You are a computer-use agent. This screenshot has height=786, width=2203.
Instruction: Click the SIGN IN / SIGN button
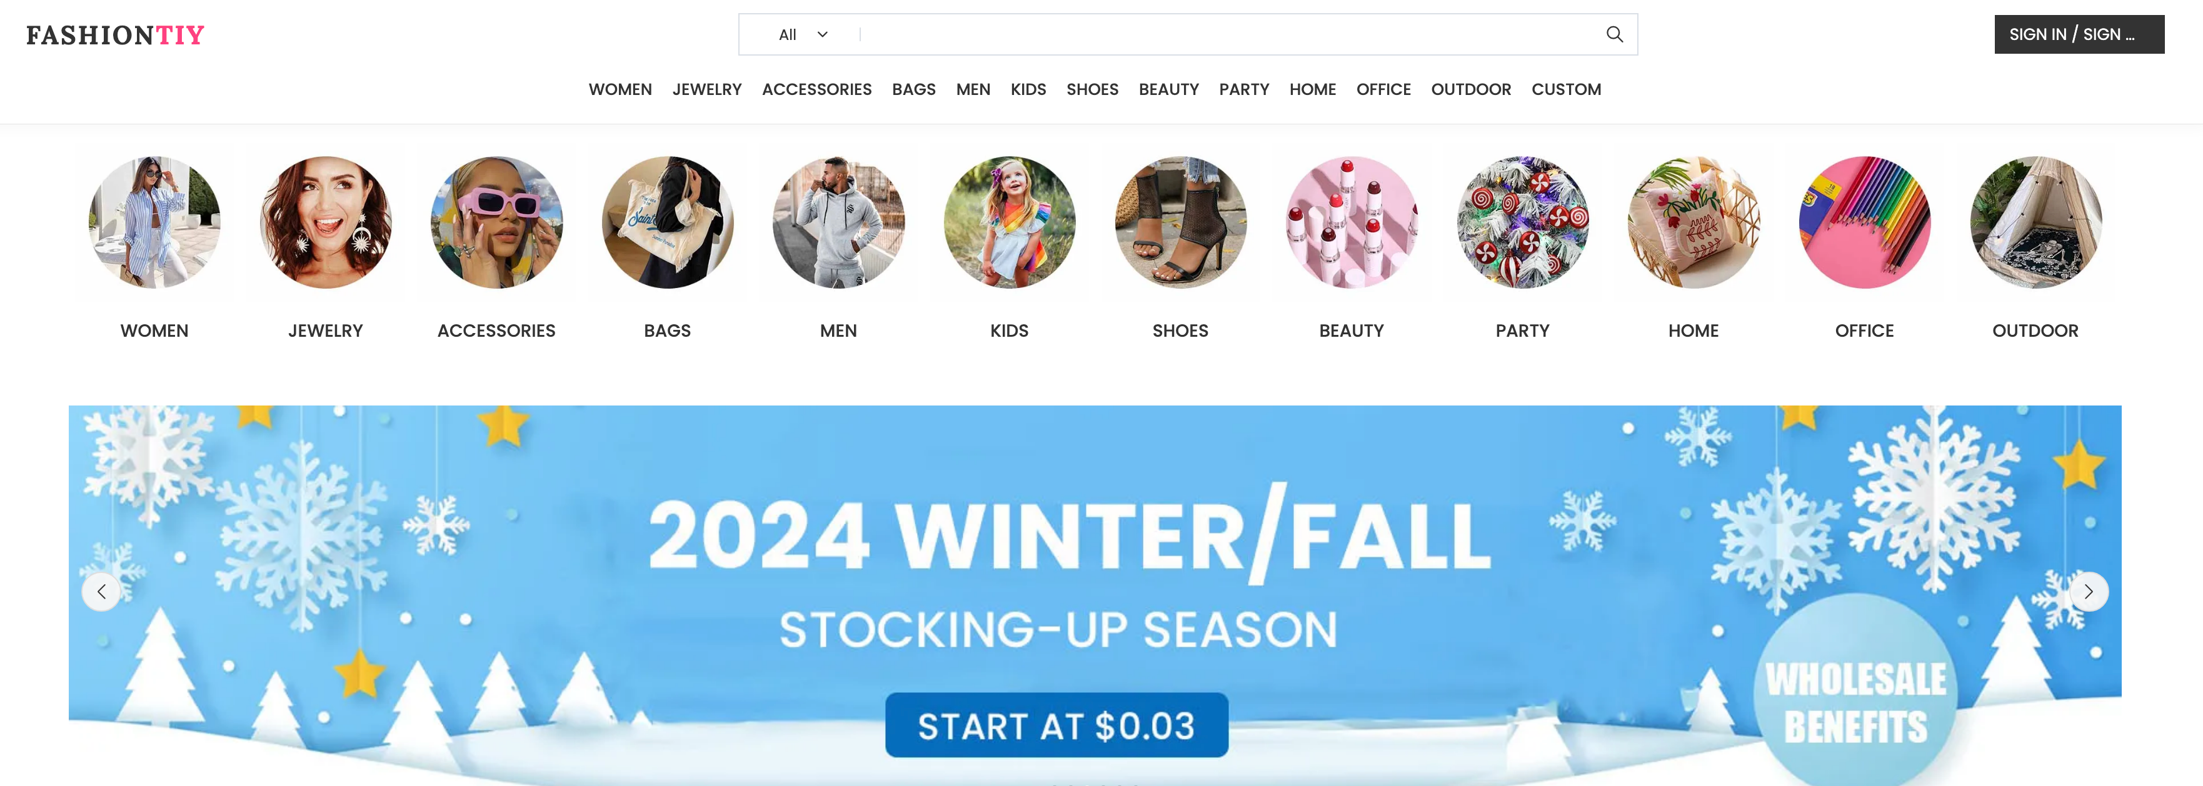(x=2079, y=34)
